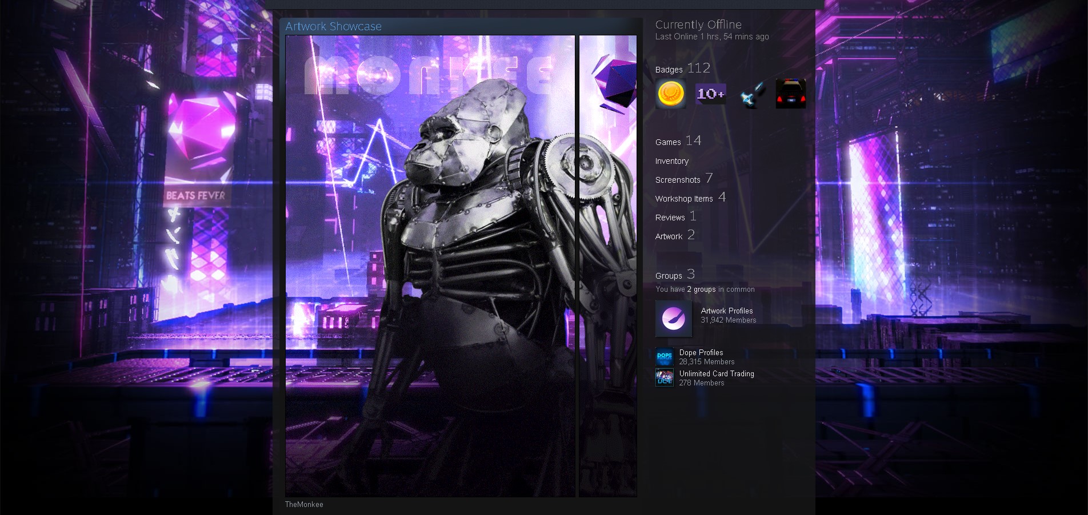
Task: View the Badges list link
Action: tap(683, 69)
